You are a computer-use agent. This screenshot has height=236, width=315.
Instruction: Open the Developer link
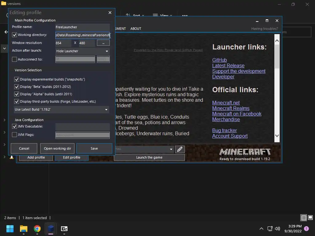coord(223,77)
